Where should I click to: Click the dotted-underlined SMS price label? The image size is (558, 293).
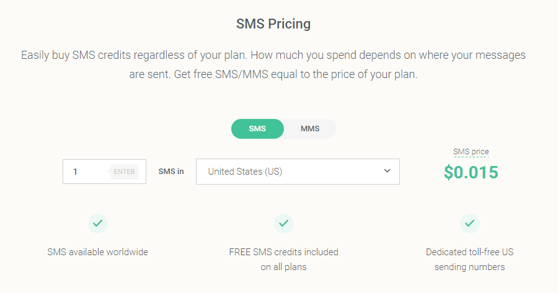click(x=471, y=152)
